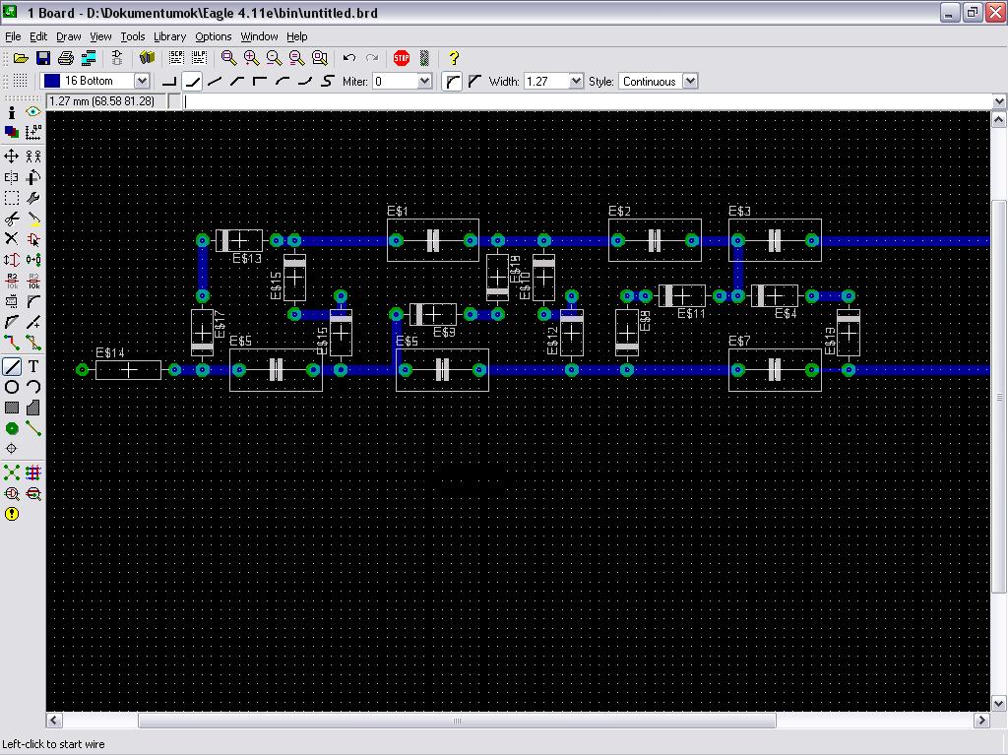
Task: Select the Info tool
Action: coord(12,112)
